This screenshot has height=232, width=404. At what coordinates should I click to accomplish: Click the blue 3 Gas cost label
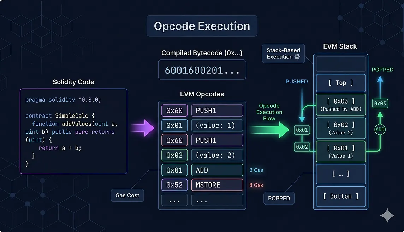point(256,170)
